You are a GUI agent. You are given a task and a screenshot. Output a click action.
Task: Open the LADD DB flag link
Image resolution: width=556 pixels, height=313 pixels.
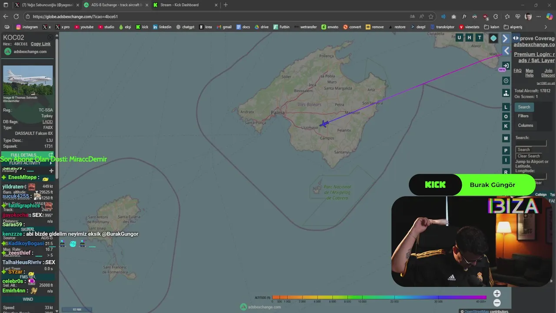(47, 122)
